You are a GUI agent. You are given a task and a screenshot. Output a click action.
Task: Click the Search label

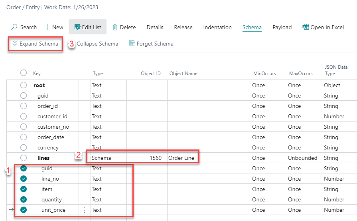coord(28,27)
